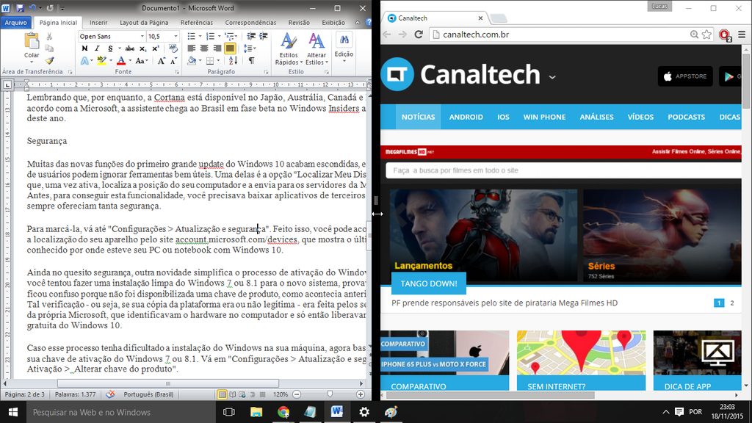752x423 pixels.
Task: Switch to the Revisão ribbon tab
Action: tap(299, 23)
